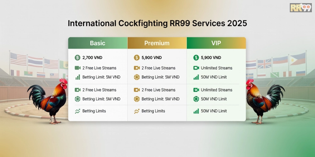
Task: Click the 2,700 VND price text
Action: coord(92,57)
